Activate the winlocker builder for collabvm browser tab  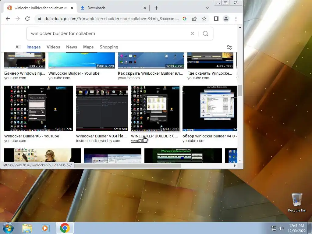click(x=40, y=8)
